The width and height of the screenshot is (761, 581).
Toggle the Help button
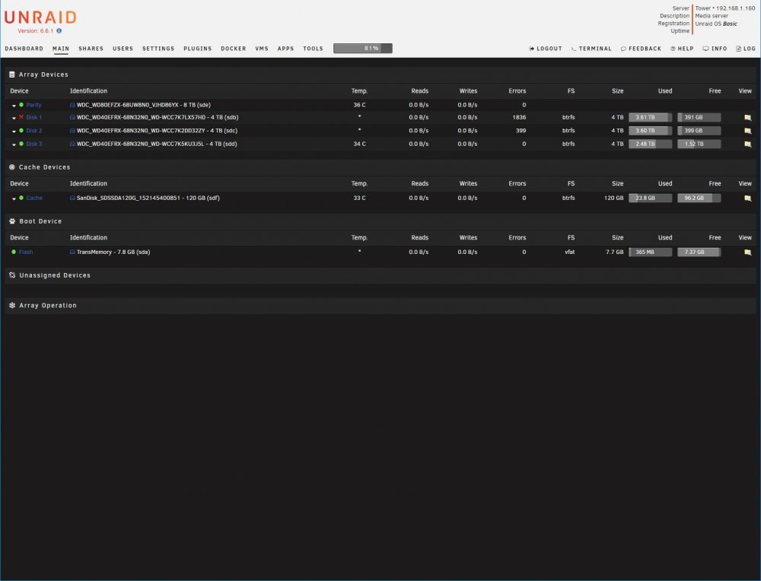[x=682, y=49]
